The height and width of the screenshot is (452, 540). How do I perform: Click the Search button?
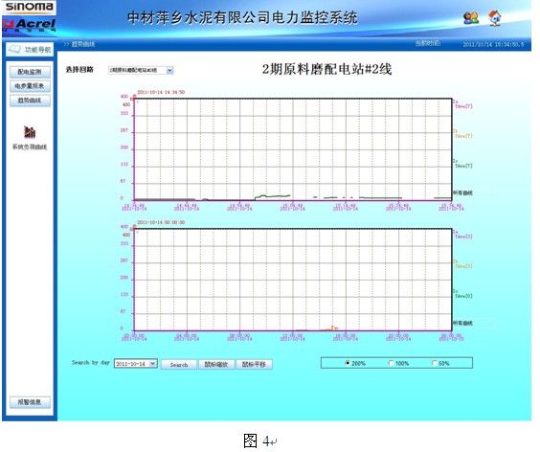coord(179,365)
